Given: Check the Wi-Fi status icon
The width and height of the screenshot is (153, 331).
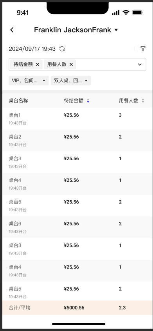Looking at the screenshot, I should tap(126, 13).
